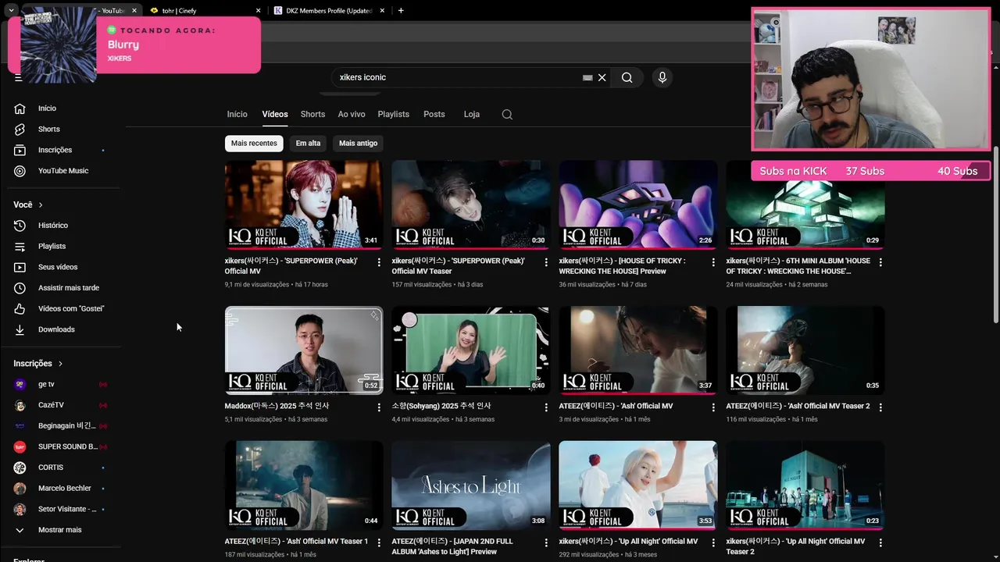Expand the Inscrições section header

coord(38,364)
